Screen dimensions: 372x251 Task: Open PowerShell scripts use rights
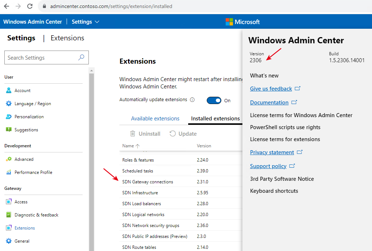tap(285, 127)
